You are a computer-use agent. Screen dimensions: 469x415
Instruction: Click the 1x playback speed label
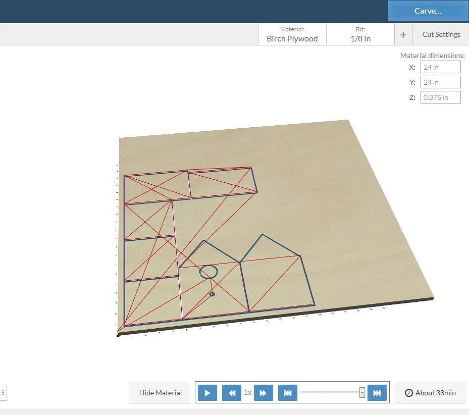247,393
